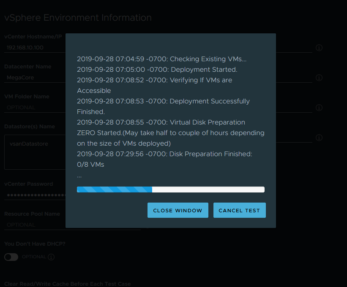Focus the vCenter Hostname/IP input field

[x=34, y=48]
